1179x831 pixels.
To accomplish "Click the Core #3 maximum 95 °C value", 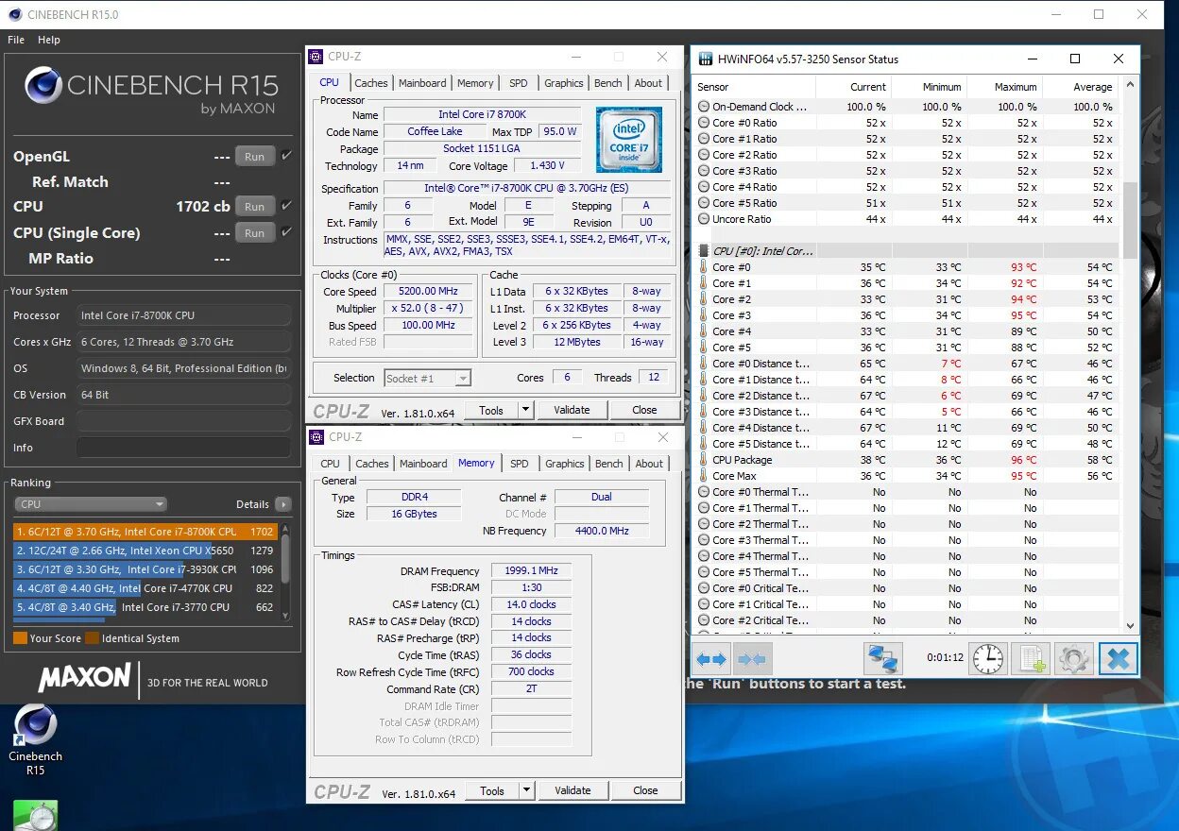I will pyautogui.click(x=1024, y=315).
